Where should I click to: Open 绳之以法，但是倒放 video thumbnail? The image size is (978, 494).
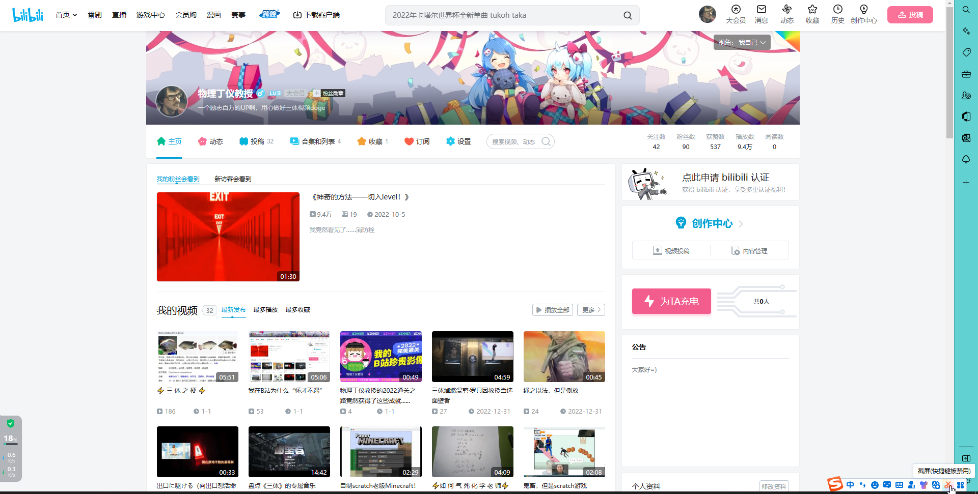tap(564, 357)
